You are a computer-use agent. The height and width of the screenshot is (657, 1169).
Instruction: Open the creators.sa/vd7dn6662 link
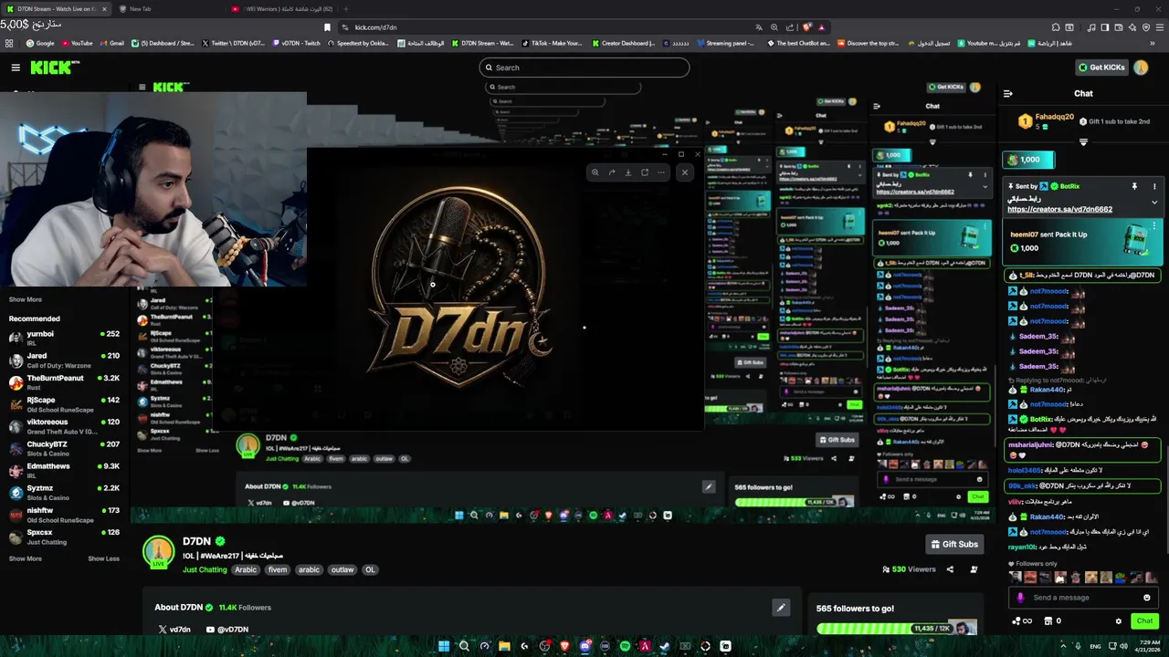pyautogui.click(x=1059, y=209)
